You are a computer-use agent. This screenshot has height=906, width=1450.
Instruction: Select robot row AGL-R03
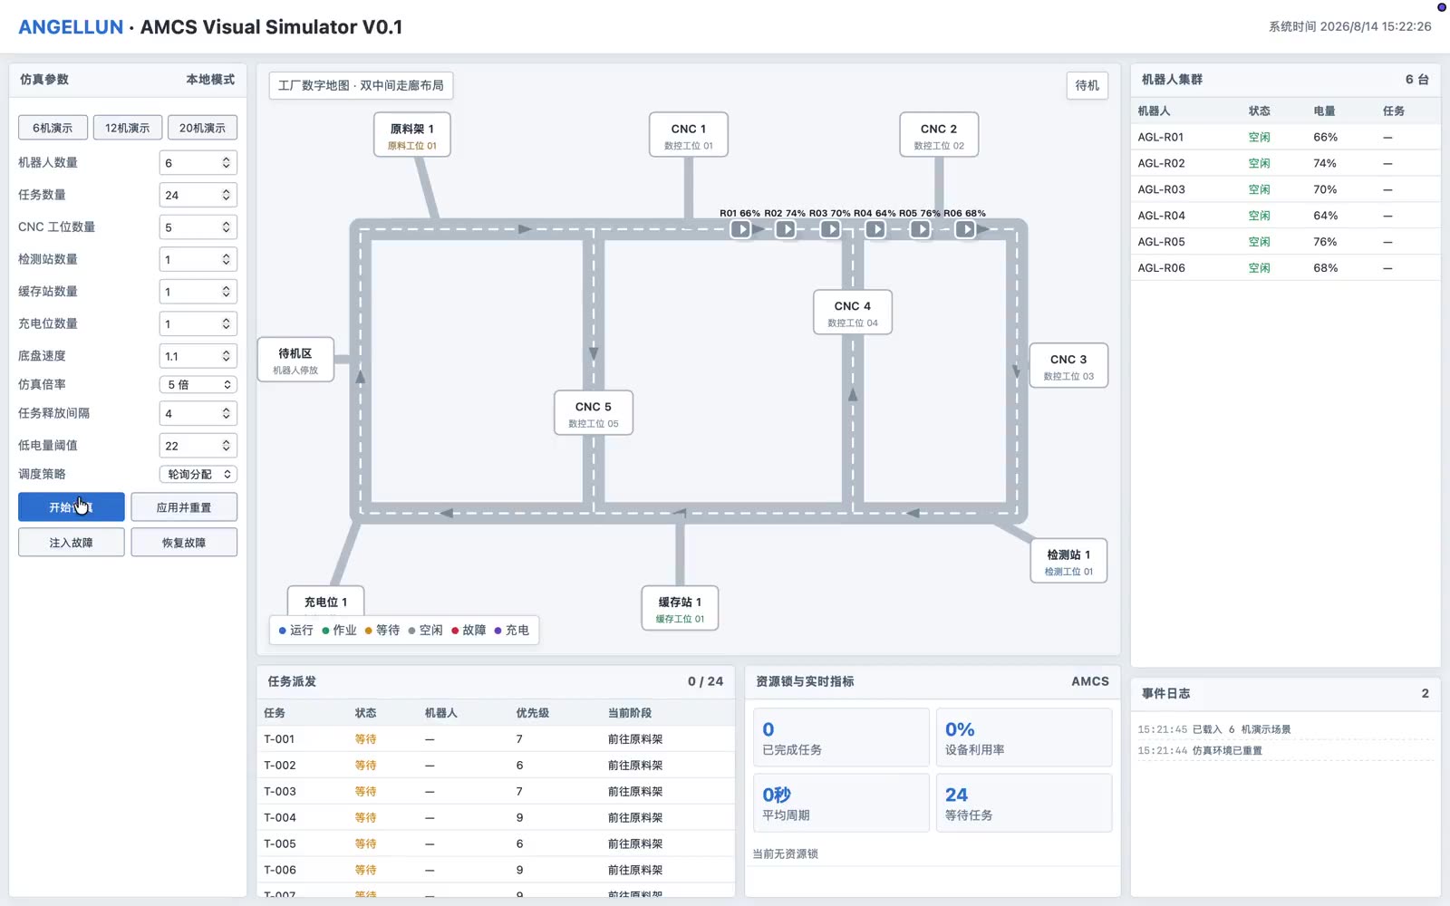pos(1285,189)
